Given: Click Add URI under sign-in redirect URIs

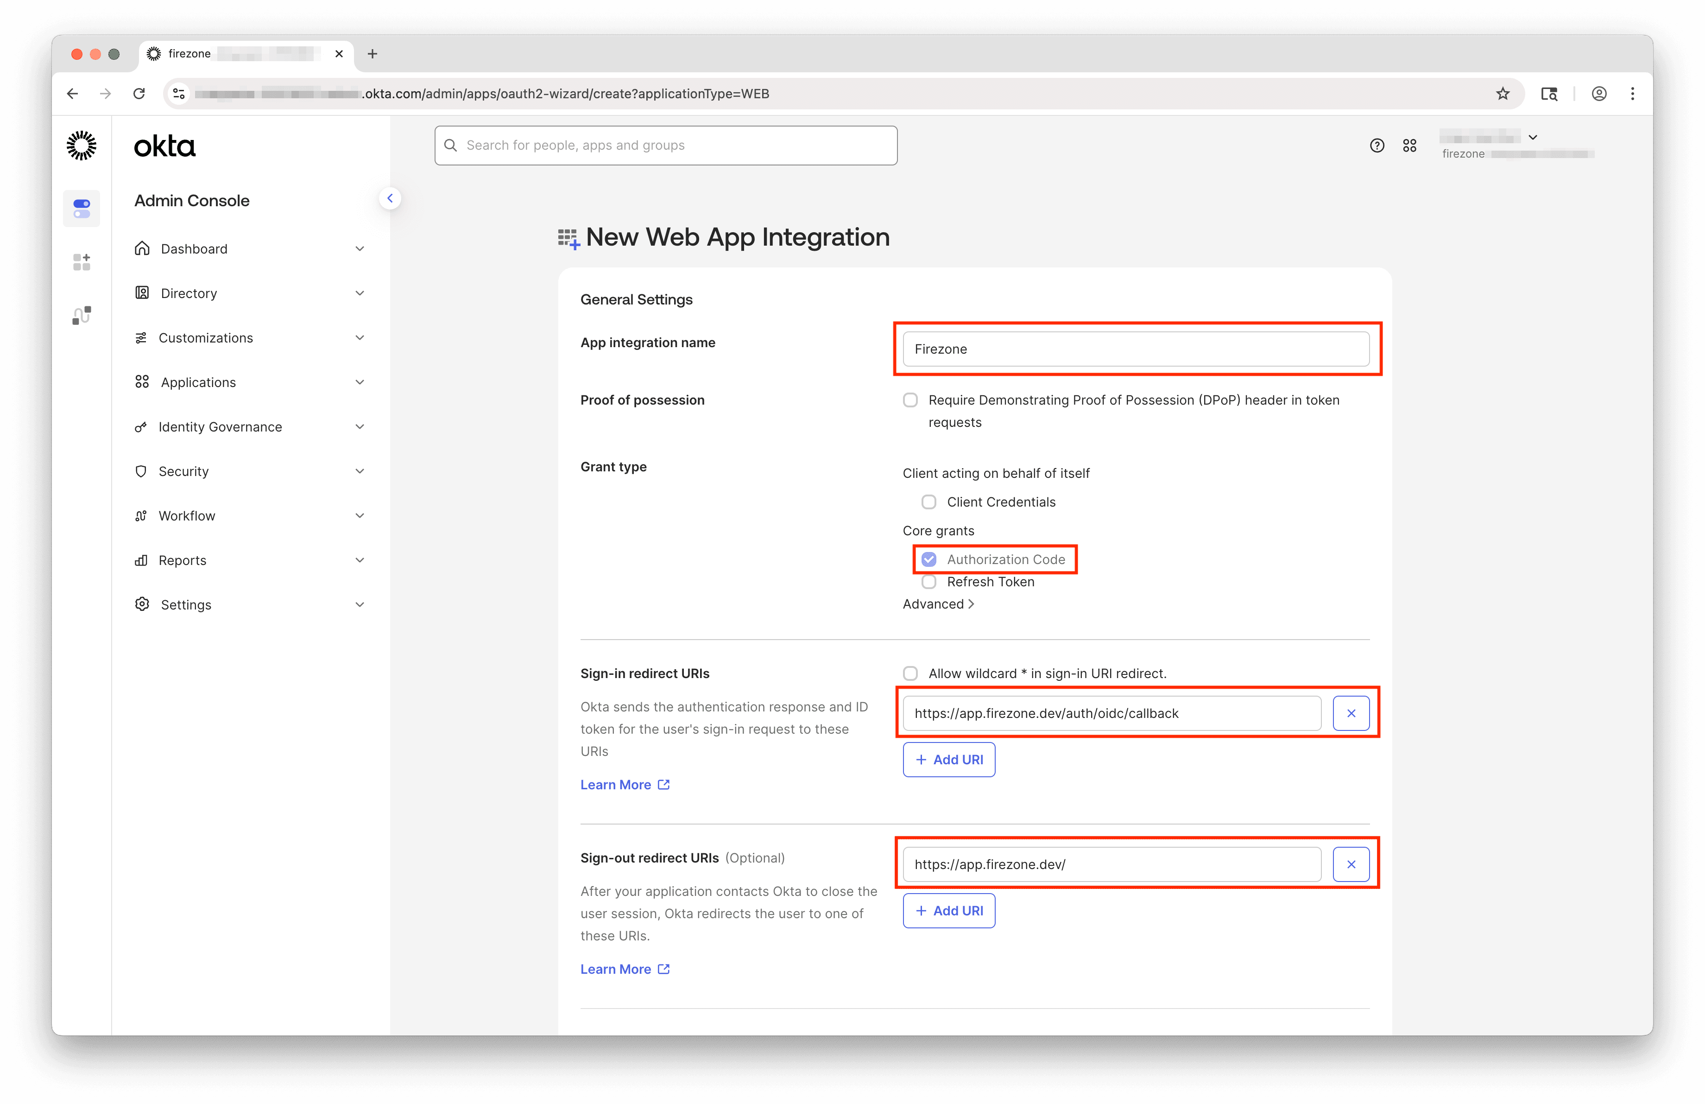Looking at the screenshot, I should (x=948, y=759).
